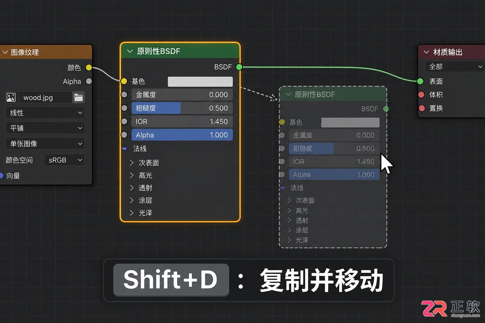Expand 透射 panel in selected node
The height and width of the screenshot is (323, 485).
[132, 188]
